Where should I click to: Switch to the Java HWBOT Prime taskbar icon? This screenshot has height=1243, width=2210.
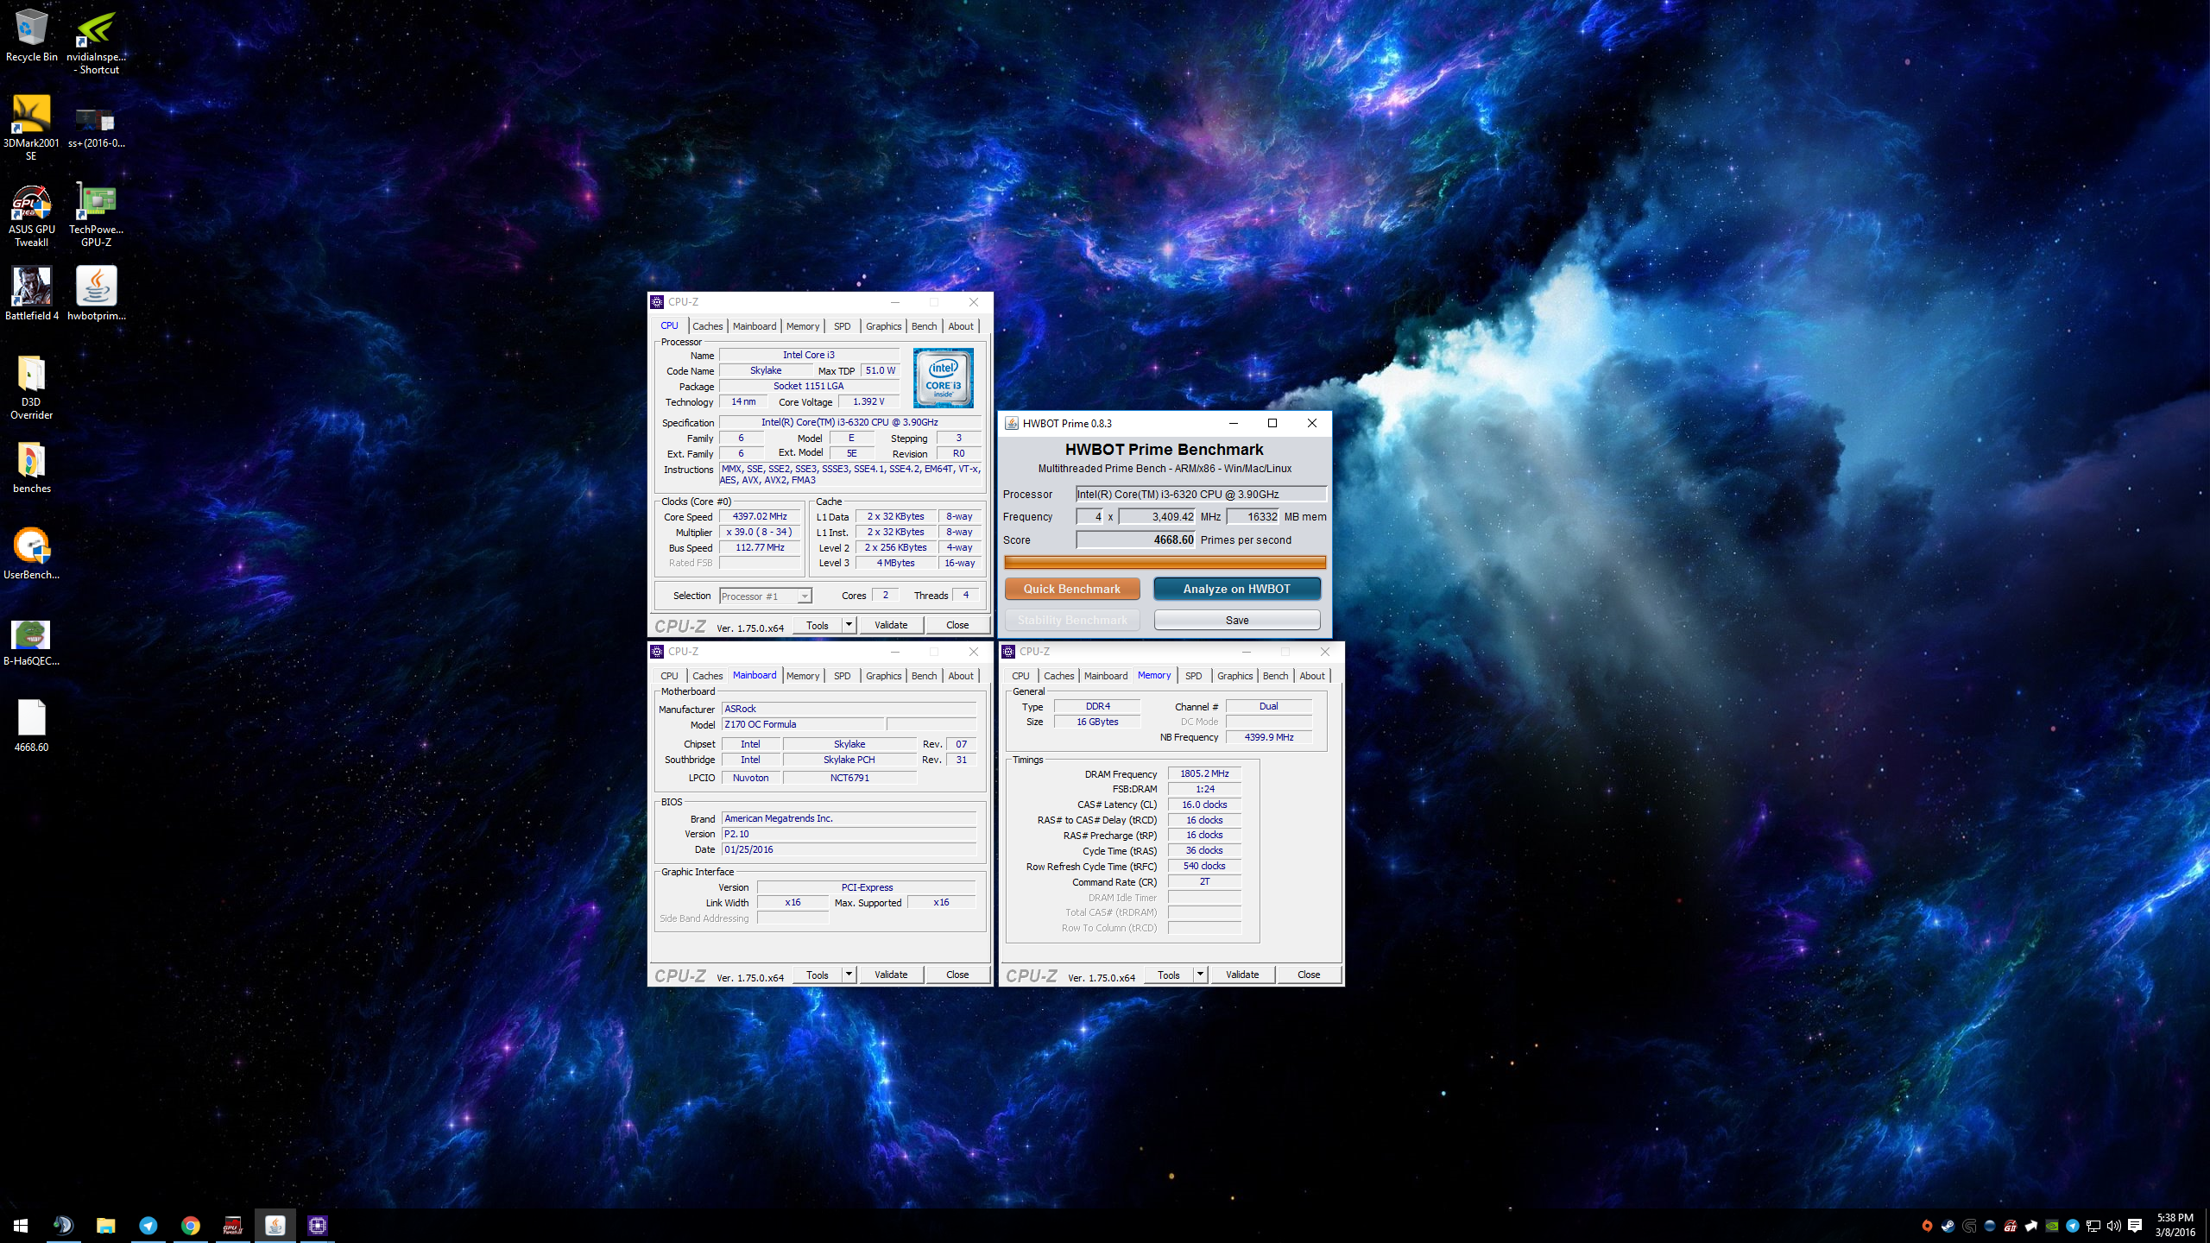(x=275, y=1225)
